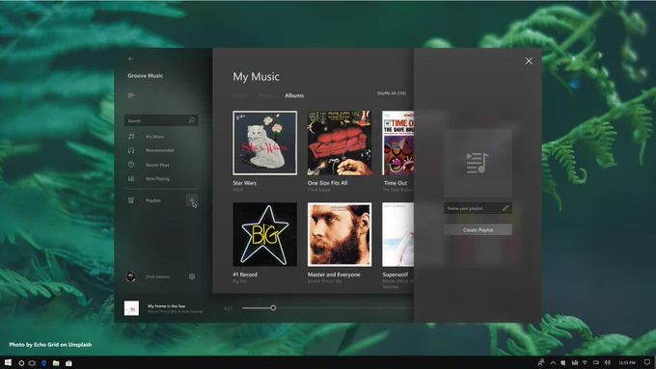Screen dimensions: 656x369
Task: Click Shuffle All button
Action: pyautogui.click(x=391, y=93)
